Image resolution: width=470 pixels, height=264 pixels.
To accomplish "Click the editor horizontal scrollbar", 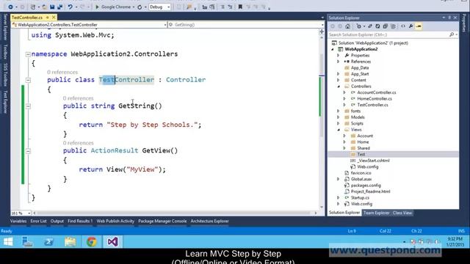I will coord(174,213).
